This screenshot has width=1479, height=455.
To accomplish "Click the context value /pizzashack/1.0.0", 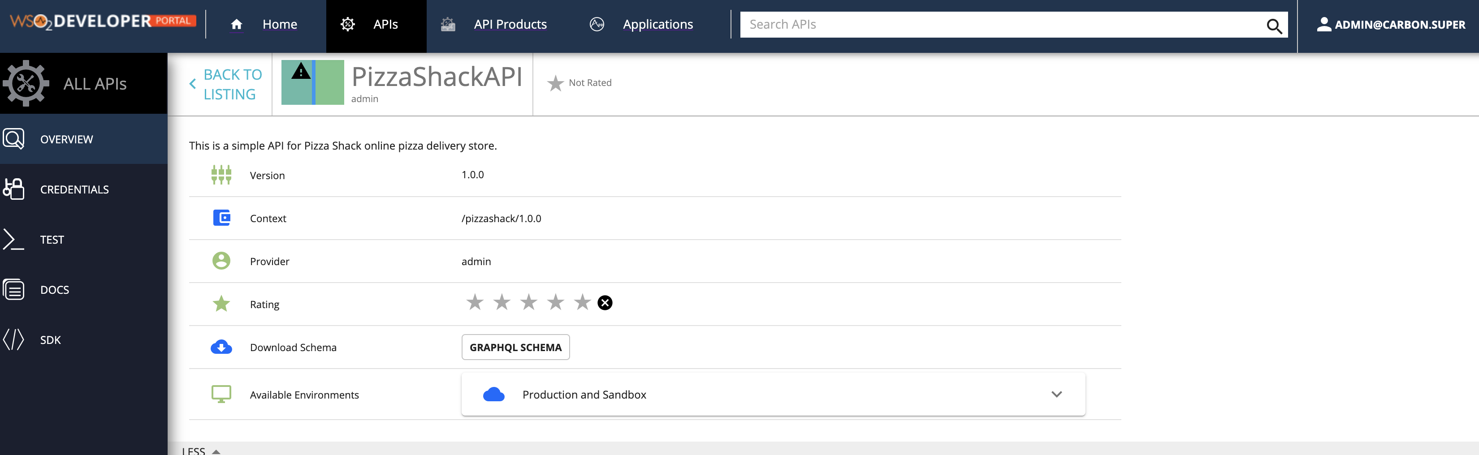I will pyautogui.click(x=501, y=219).
